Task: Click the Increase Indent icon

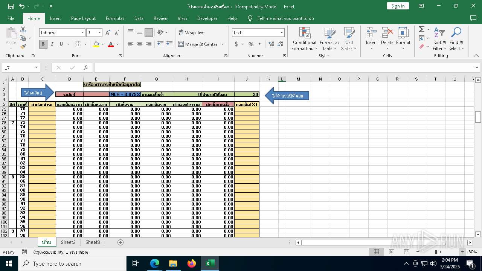Action: [x=169, y=44]
